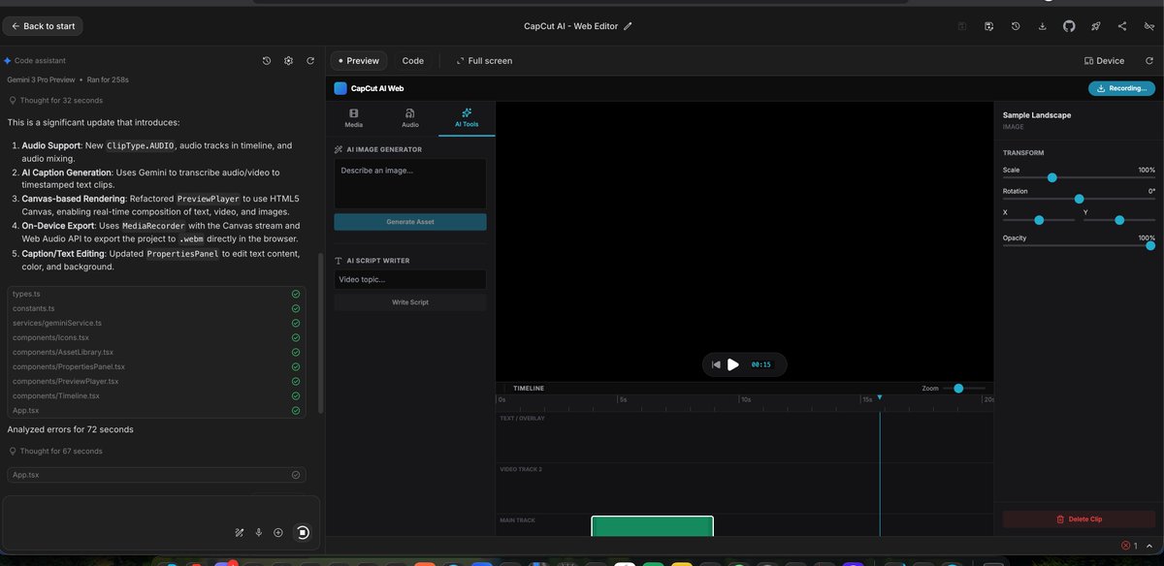The height and width of the screenshot is (566, 1164).
Task: Click the annotate magic pencil icon
Action: click(240, 532)
